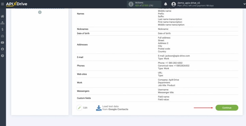Click the jackson@apix-drive.com email value

(x=177, y=56)
